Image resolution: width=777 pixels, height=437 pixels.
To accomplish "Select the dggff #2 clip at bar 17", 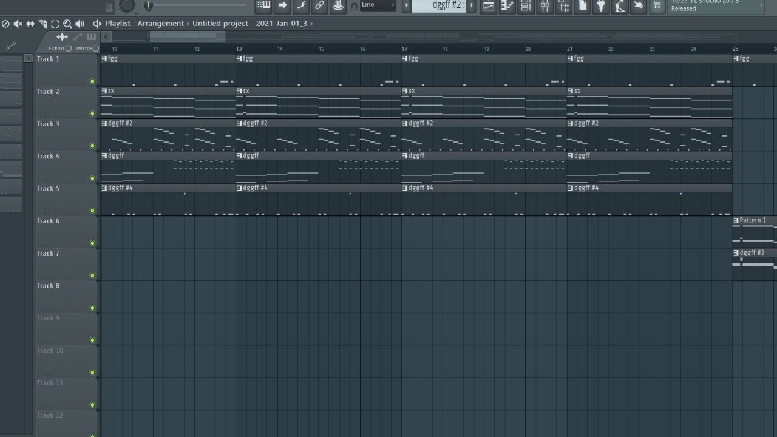I will [484, 135].
